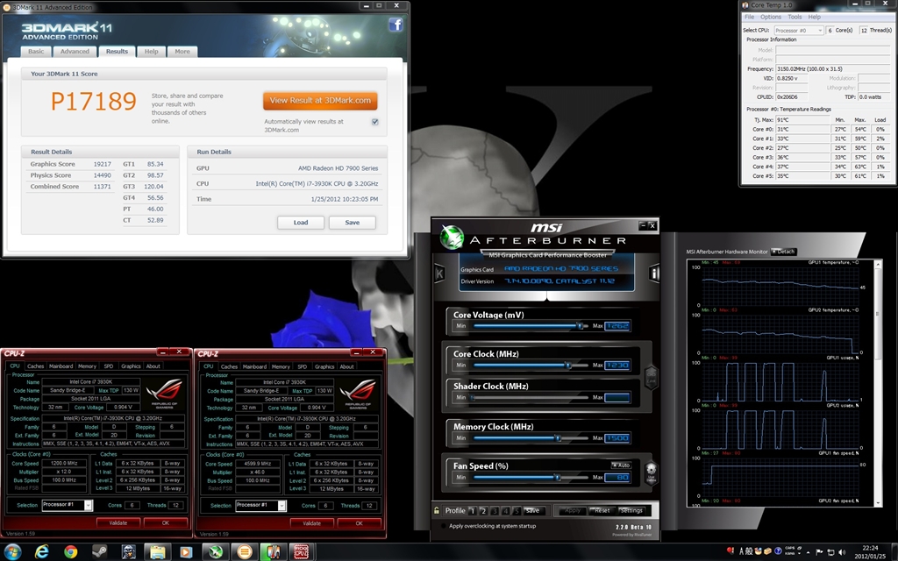Screen dimensions: 898x561
Task: Click Reset button in Afterburner
Action: (x=602, y=511)
